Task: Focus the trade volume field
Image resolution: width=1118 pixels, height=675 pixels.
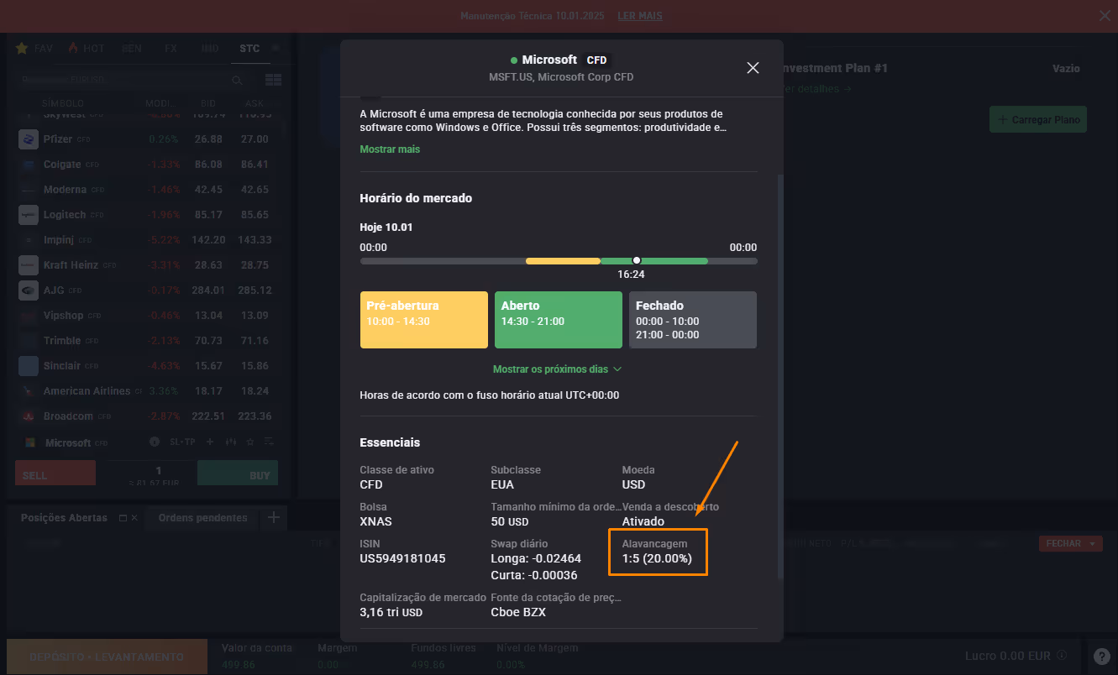Action: click(x=159, y=471)
